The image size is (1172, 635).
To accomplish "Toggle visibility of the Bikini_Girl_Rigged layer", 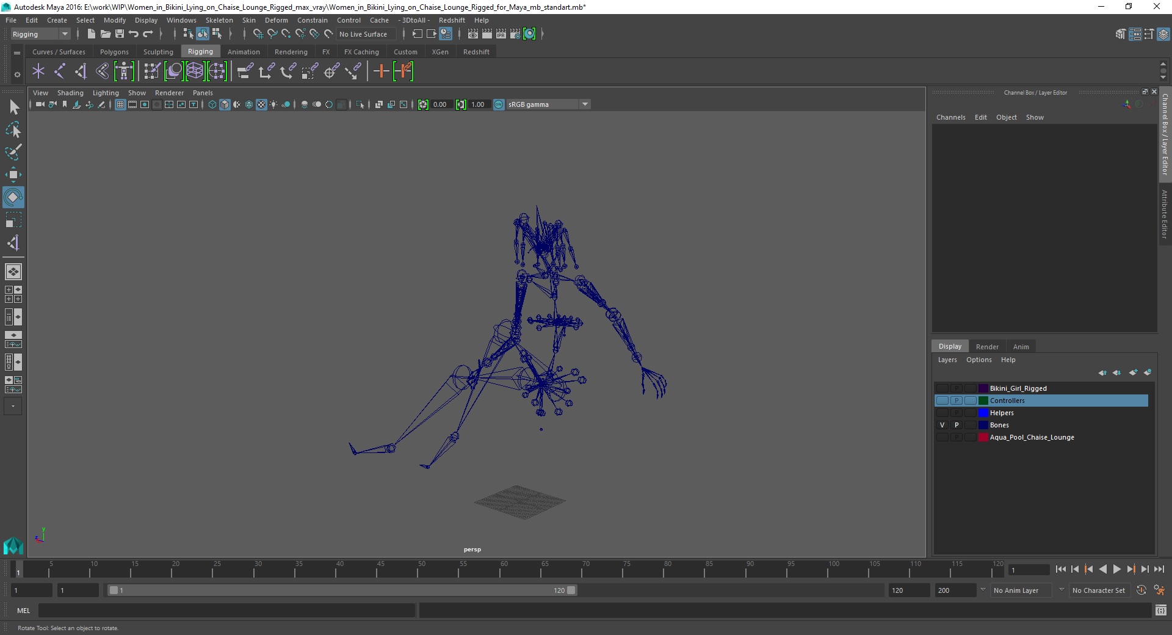I will tap(942, 388).
